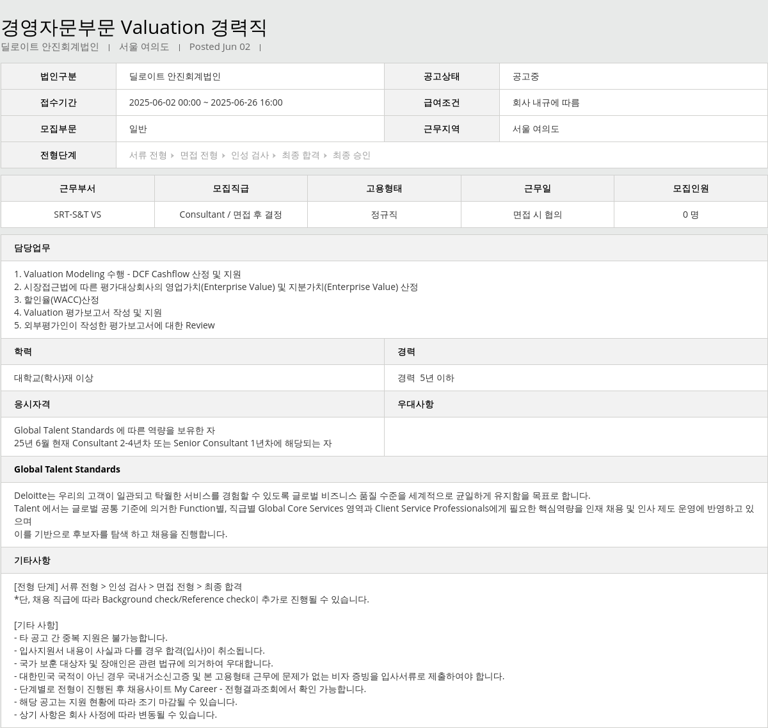Click the '응시자격' section heading
768x728 pixels.
tap(32, 404)
